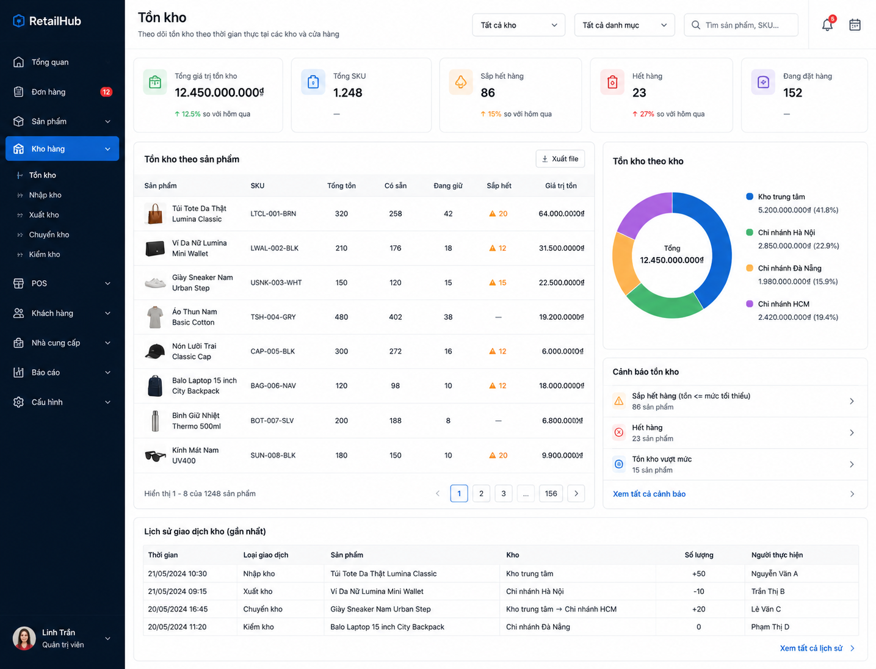The image size is (876, 669).
Task: Collapse the Kho hàng menu chevron
Action: coord(107,149)
